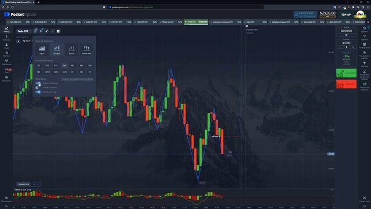Choose the Heiken Ashi chart type icon
Viewport: 371px width, 209px height.
coord(86,50)
